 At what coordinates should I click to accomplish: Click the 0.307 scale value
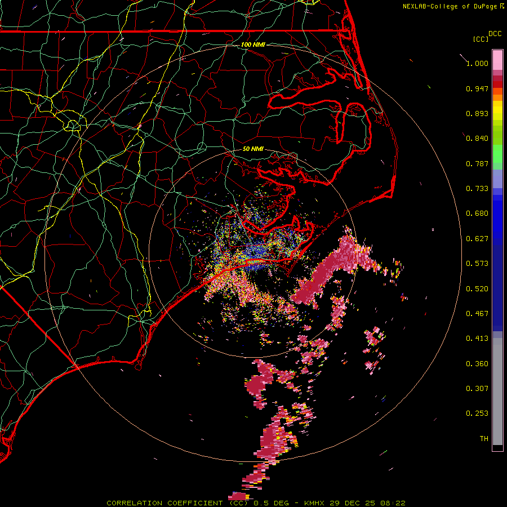[477, 389]
